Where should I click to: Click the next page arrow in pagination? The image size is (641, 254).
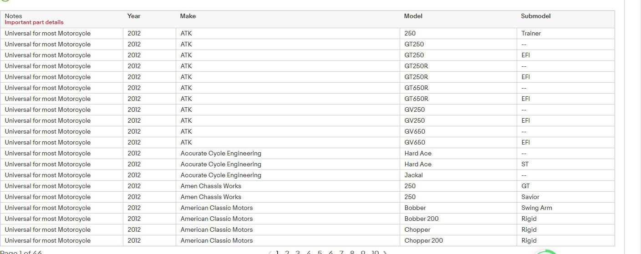coord(386,253)
